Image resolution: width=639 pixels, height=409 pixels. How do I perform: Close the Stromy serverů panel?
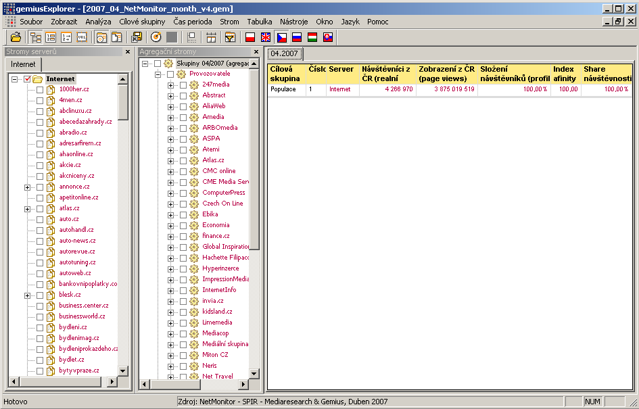pyautogui.click(x=128, y=52)
